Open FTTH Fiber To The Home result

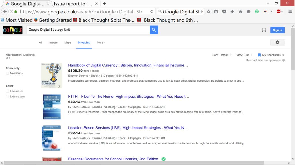pos(128,97)
